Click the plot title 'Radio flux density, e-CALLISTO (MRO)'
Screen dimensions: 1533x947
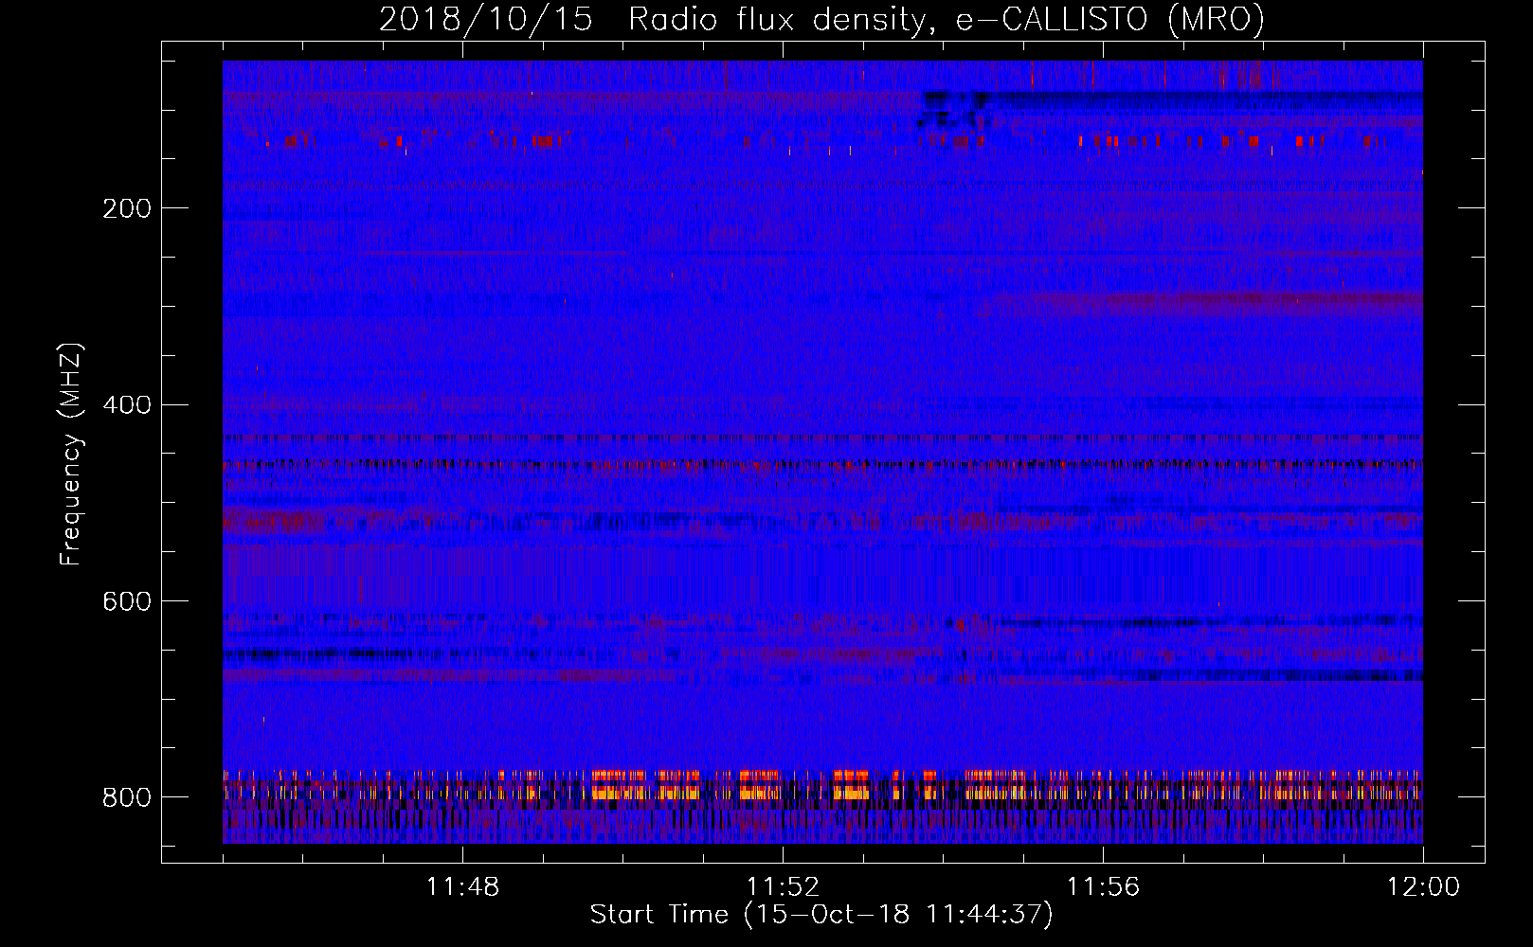click(946, 20)
